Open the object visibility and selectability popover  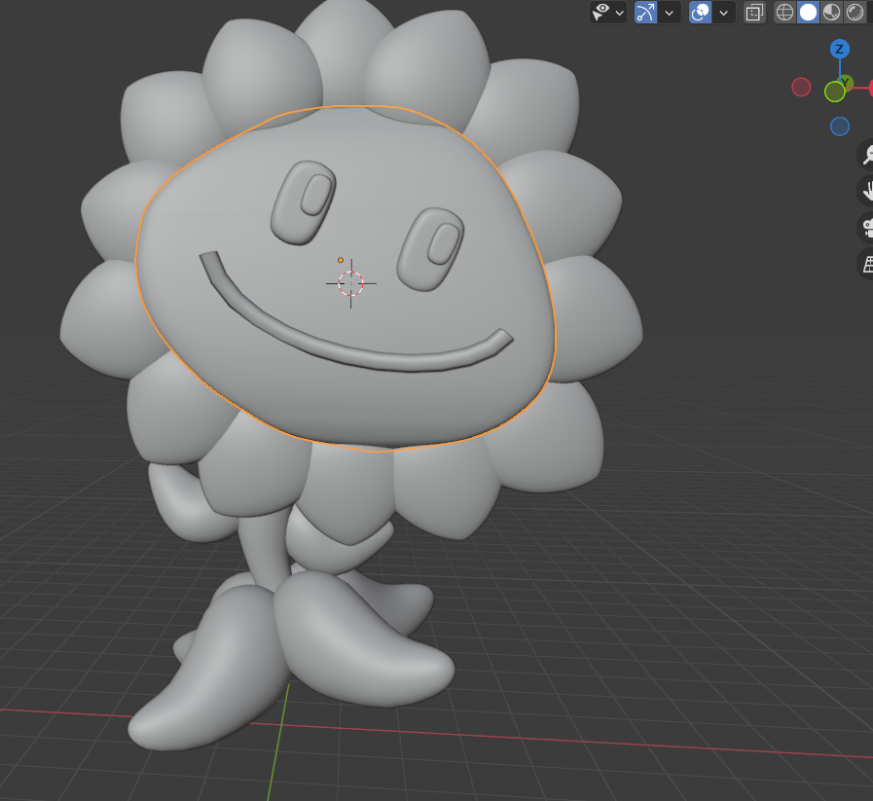601,13
